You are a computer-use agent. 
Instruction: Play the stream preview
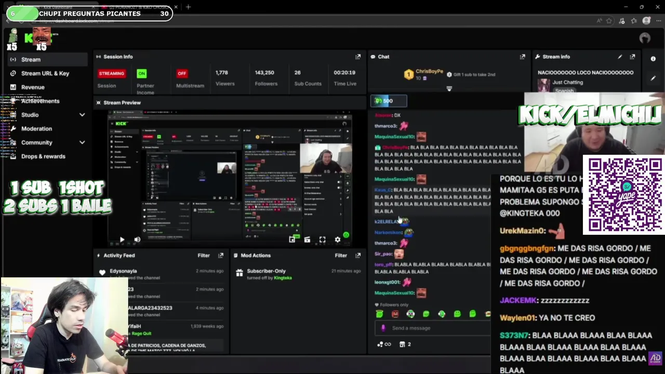(x=122, y=239)
